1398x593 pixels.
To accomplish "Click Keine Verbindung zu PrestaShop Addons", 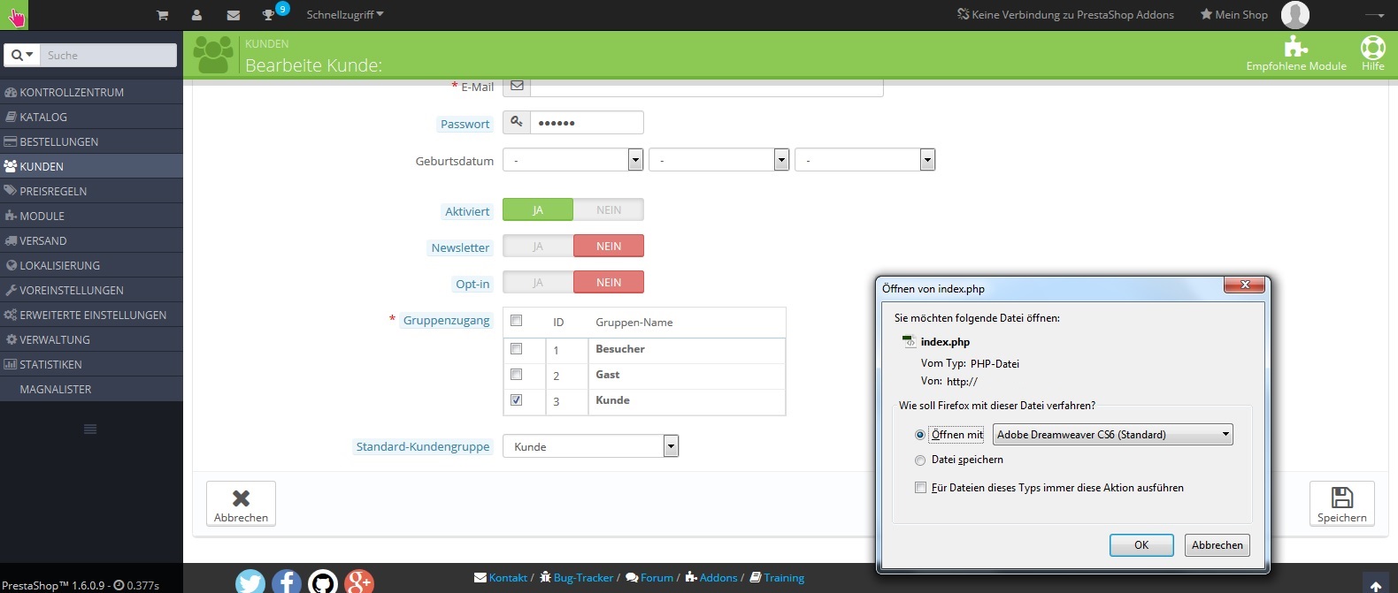I will tap(1065, 14).
